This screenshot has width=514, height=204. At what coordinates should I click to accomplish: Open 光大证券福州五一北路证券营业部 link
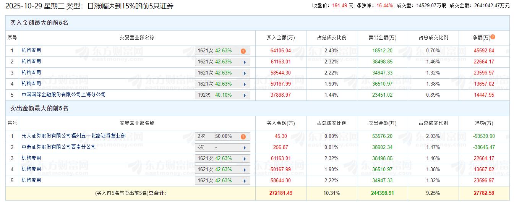[x=73, y=136]
